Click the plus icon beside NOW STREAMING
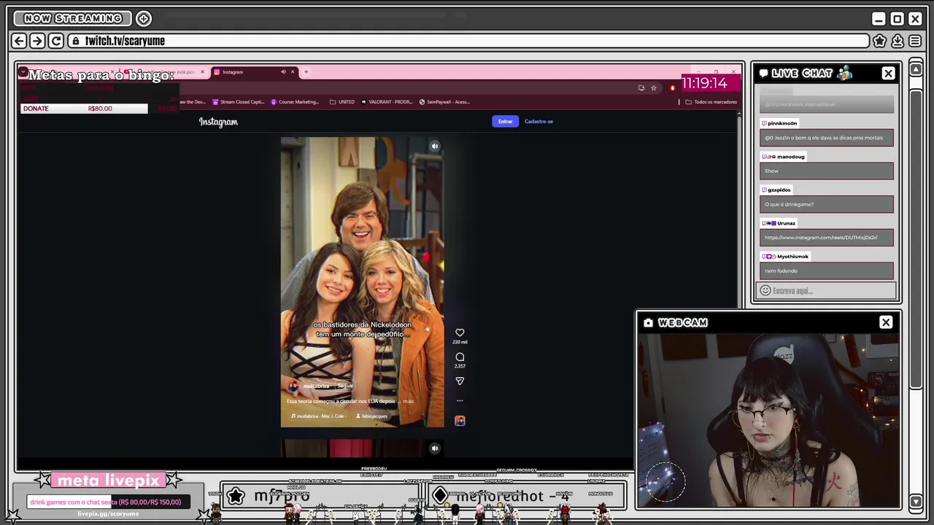934x525 pixels. (144, 18)
